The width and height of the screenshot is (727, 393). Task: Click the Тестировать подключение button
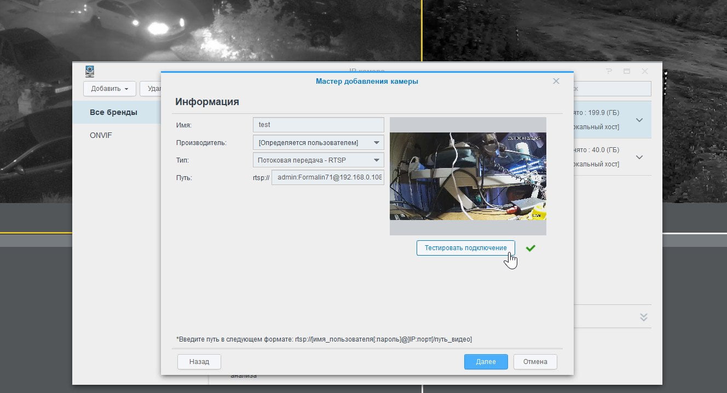pyautogui.click(x=466, y=248)
